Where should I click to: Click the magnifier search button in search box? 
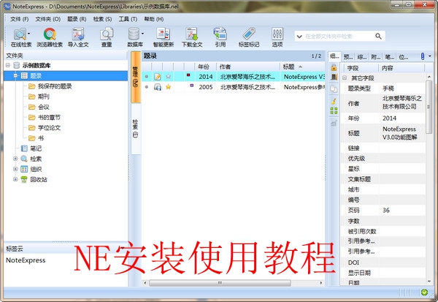(378, 36)
